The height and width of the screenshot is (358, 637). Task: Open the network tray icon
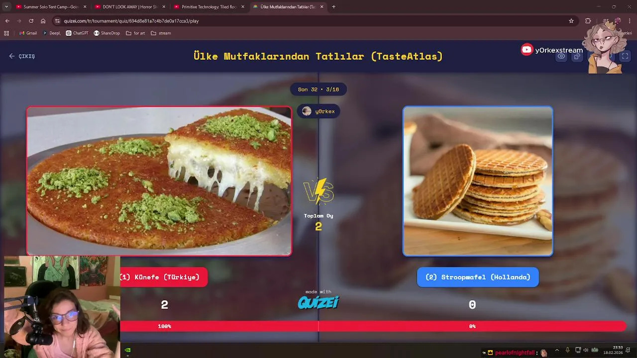pos(578,350)
